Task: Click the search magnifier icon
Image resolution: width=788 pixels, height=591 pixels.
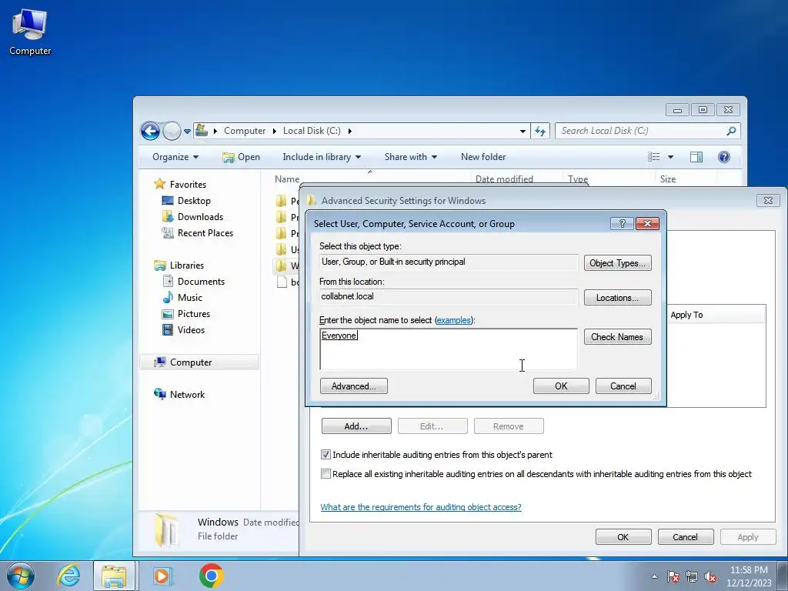Action: 731,131
